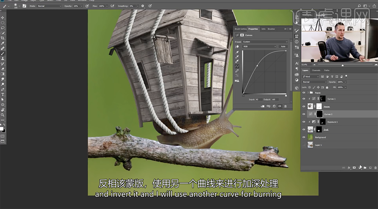
Task: Hide the Curves 1 layer
Action: 304,99
